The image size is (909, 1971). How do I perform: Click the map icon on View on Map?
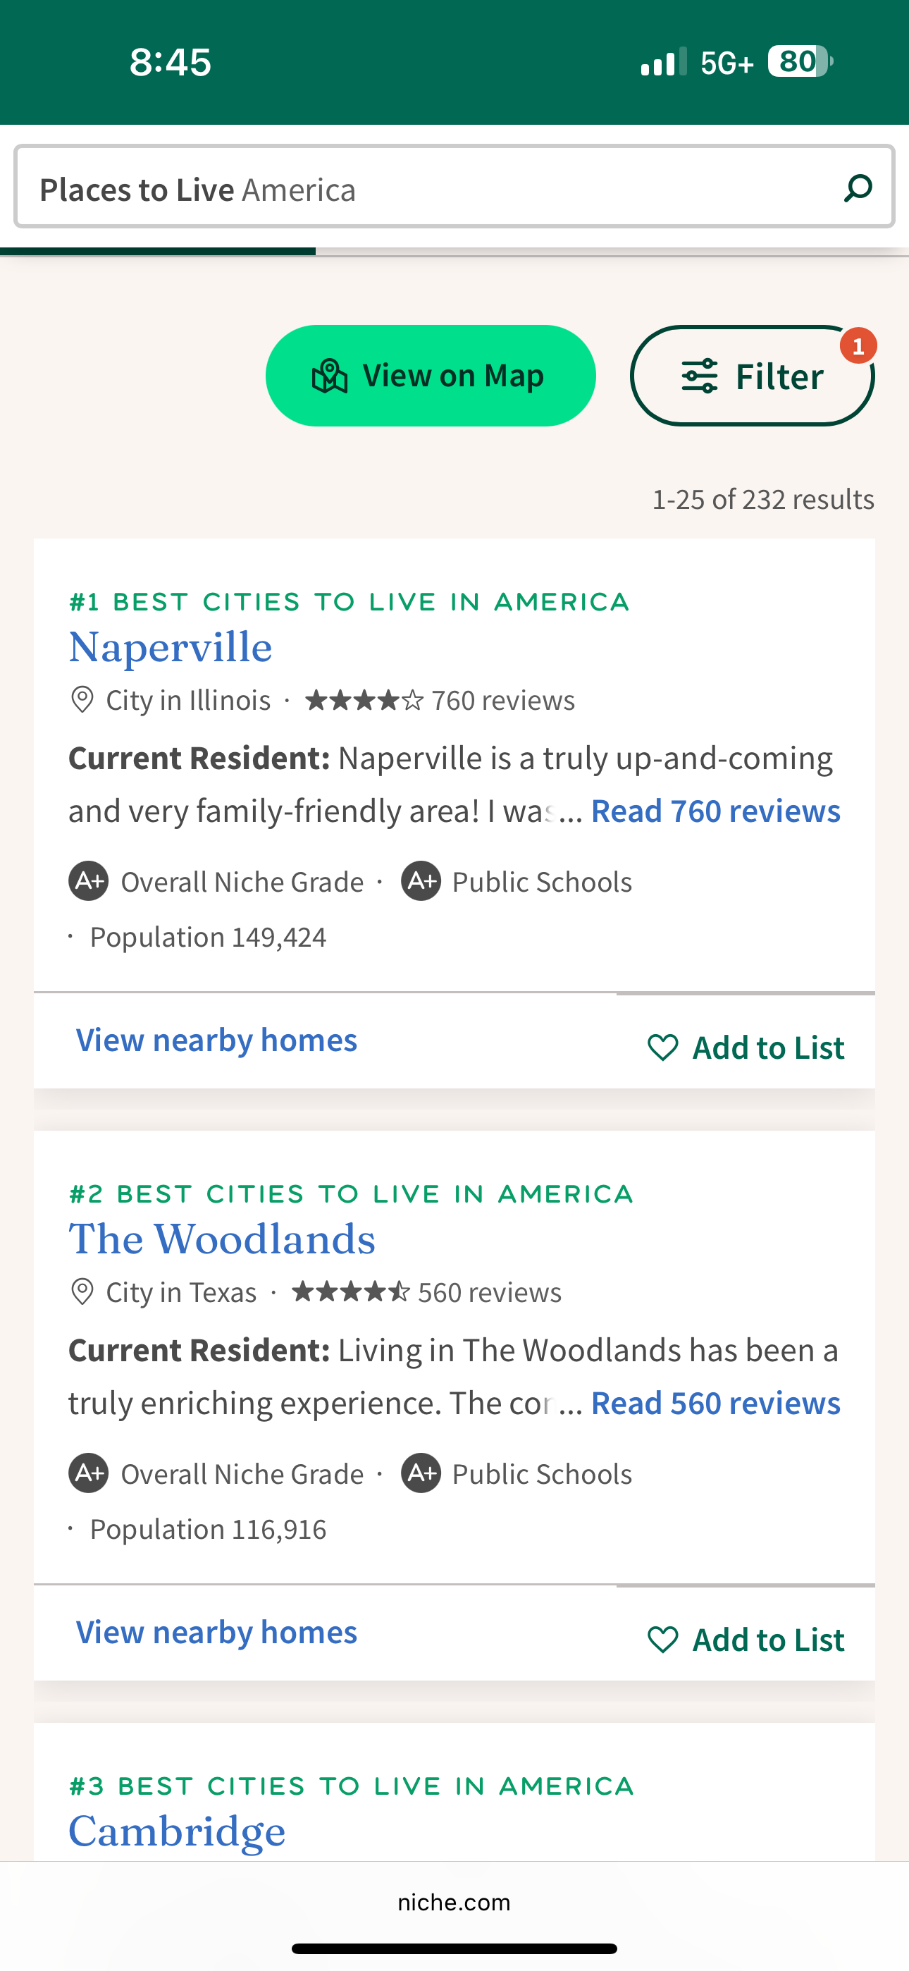coord(330,376)
